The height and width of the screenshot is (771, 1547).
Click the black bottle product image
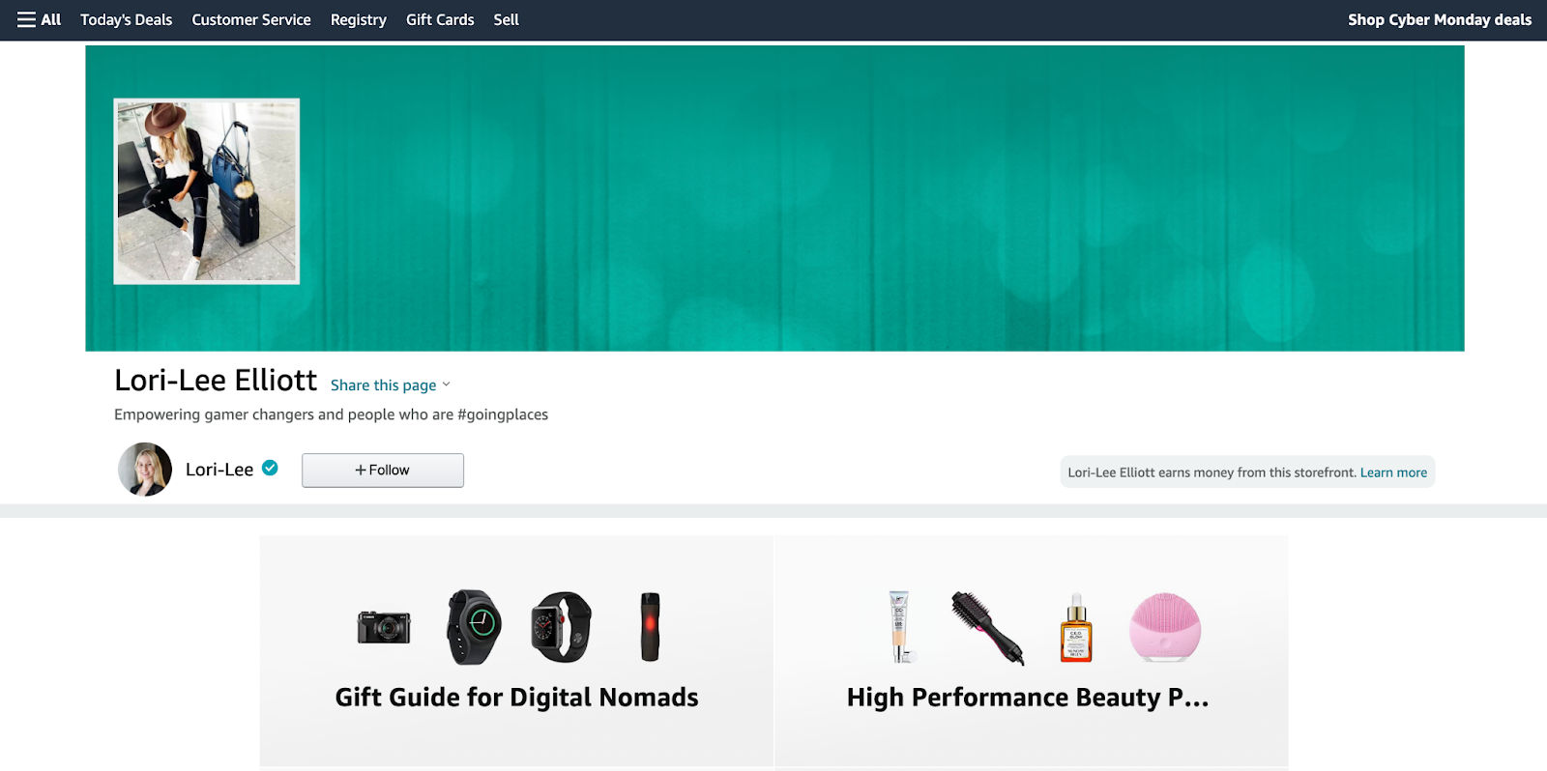coord(651,627)
